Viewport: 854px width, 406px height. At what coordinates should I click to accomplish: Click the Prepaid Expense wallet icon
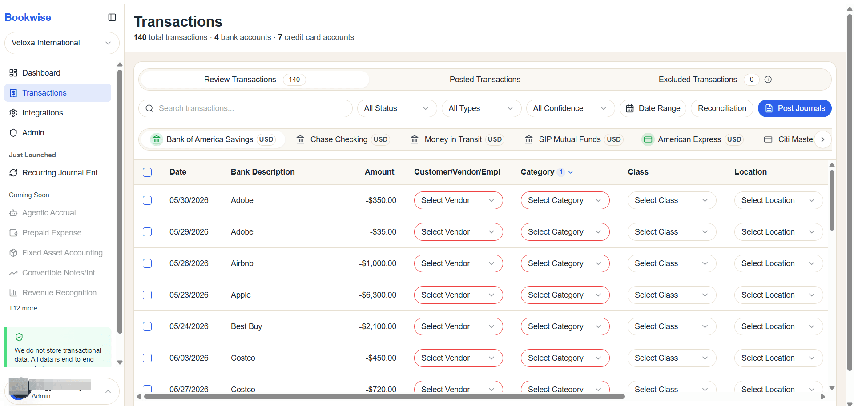coord(13,233)
